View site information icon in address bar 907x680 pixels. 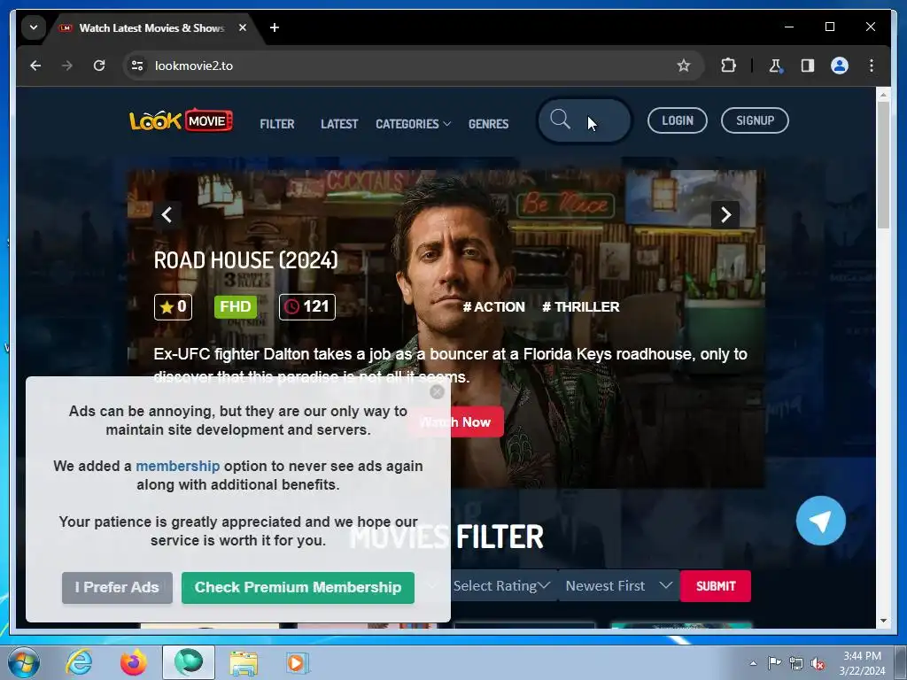coord(137,66)
